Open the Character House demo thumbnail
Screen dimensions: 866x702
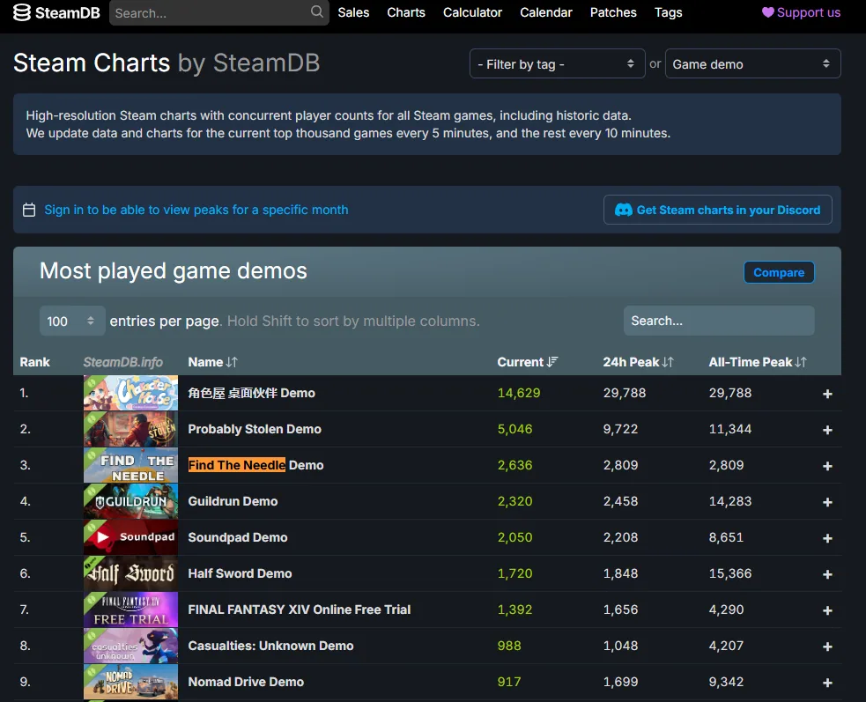click(x=130, y=393)
